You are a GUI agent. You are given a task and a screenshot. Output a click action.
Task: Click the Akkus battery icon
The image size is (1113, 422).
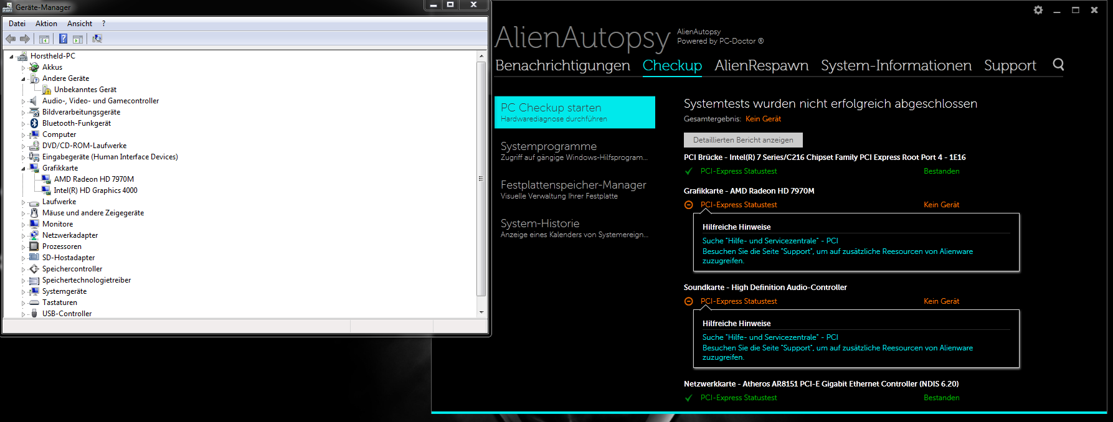coord(34,67)
